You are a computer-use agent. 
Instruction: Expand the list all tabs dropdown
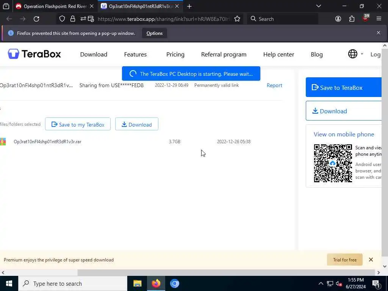coord(319,6)
